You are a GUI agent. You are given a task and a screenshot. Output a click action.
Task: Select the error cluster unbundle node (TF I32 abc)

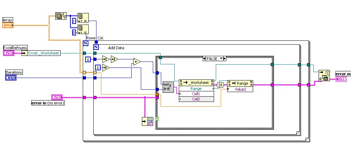pyautogui.click(x=148, y=121)
